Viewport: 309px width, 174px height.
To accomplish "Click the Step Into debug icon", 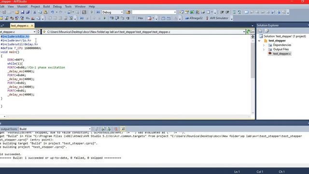I will click(x=112, y=18).
